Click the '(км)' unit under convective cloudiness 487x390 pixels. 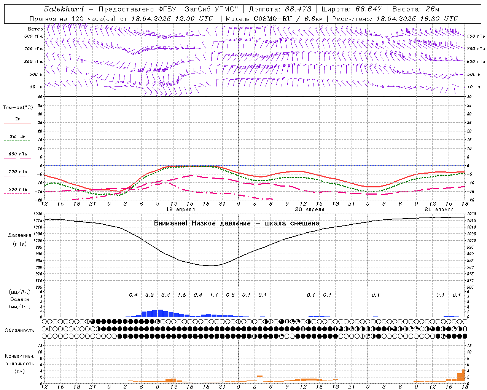pos(19,371)
